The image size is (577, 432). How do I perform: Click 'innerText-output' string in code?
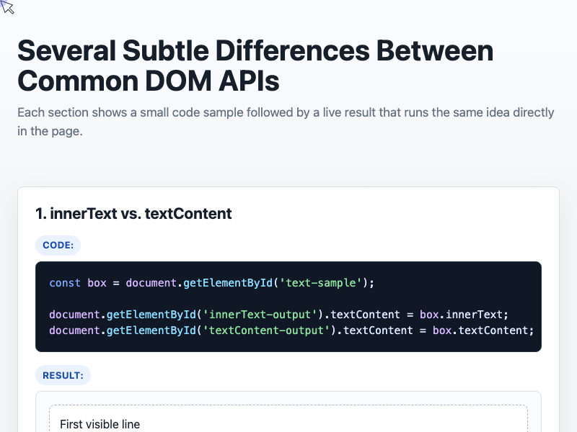pos(260,315)
